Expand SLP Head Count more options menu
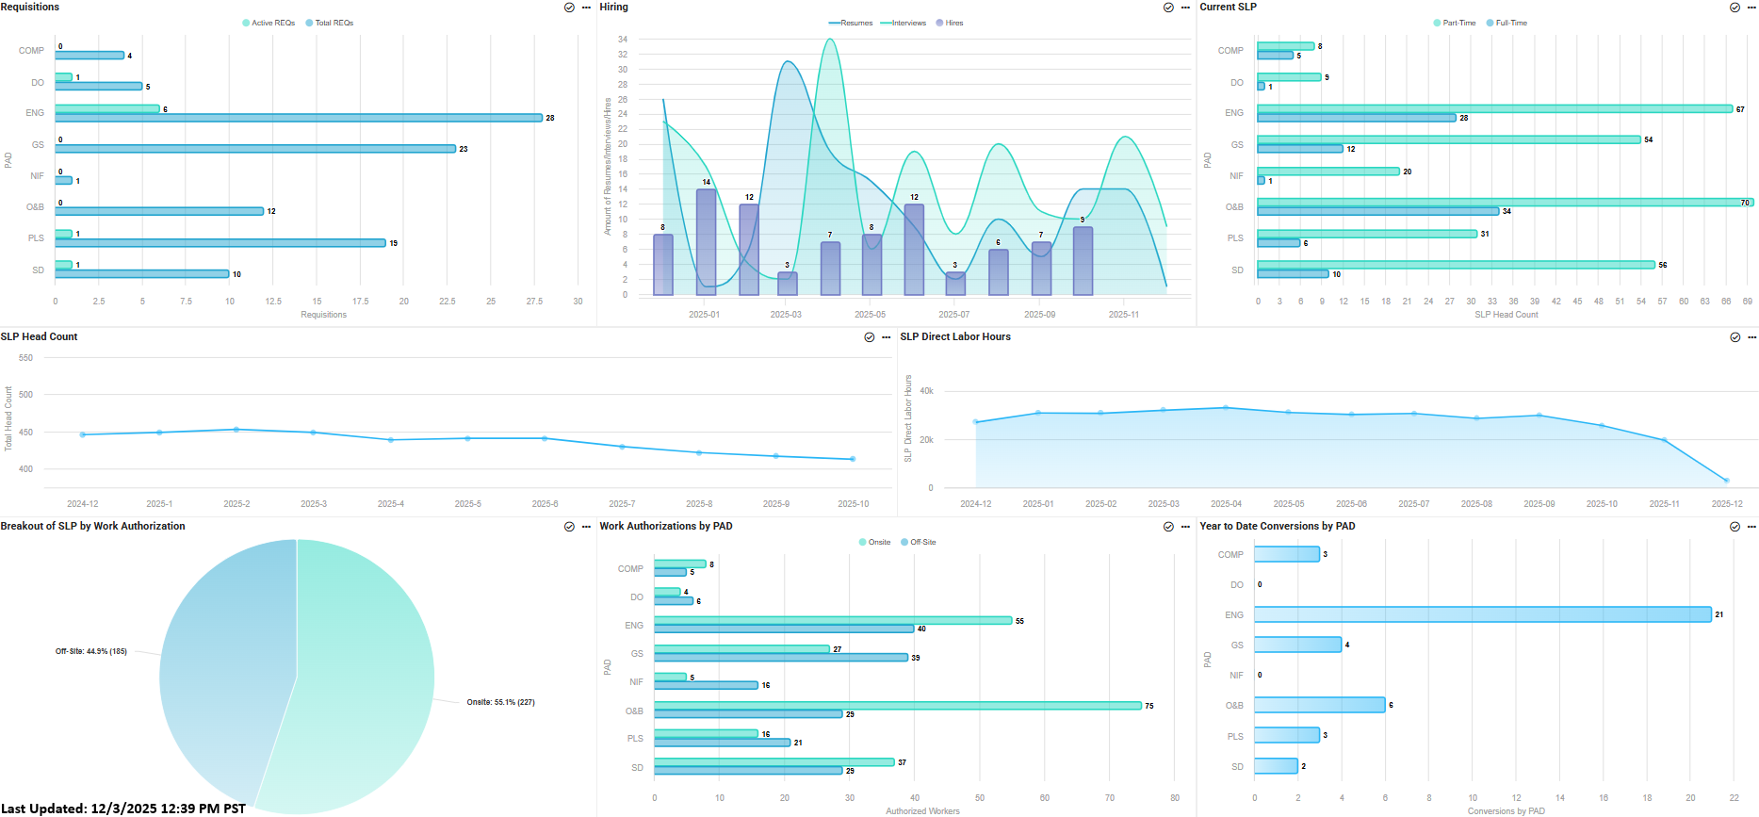Viewport: 1759px width, 817px height. (x=886, y=337)
